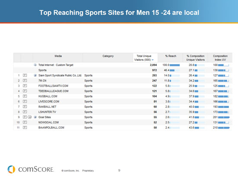Viewport: 238px width, 176px height.
Task: Click the 972 visitors value in Sports row
Action: 154,70
